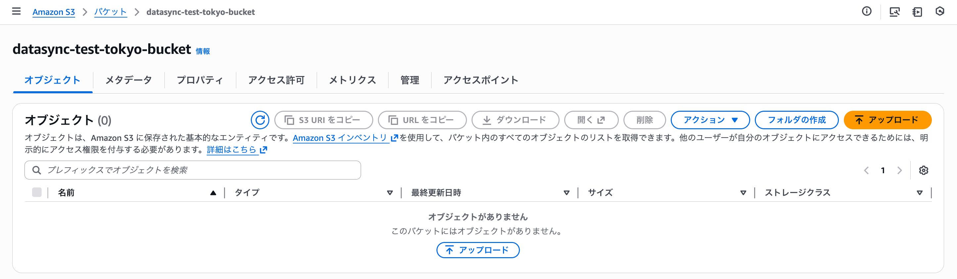Click the orange アップロード button
This screenshot has width=957, height=279.
pos(887,120)
